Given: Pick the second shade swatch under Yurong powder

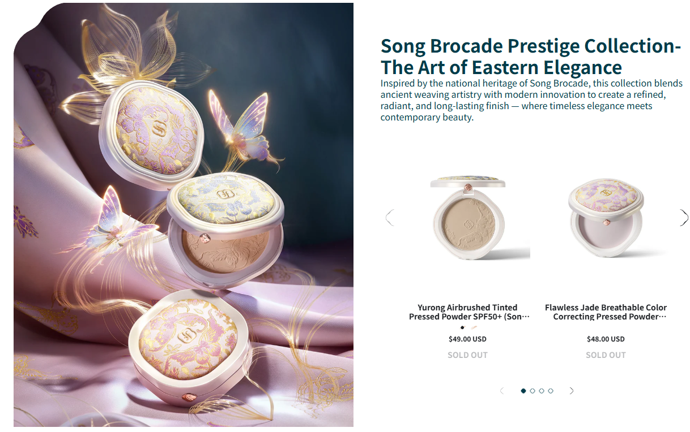Looking at the screenshot, I should (474, 327).
